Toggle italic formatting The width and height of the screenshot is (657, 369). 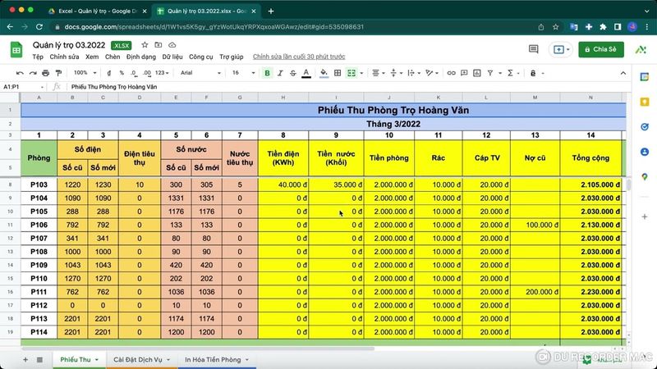pyautogui.click(x=280, y=73)
